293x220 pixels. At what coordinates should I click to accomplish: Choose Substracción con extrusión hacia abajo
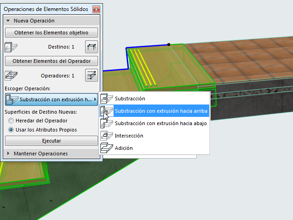point(155,123)
